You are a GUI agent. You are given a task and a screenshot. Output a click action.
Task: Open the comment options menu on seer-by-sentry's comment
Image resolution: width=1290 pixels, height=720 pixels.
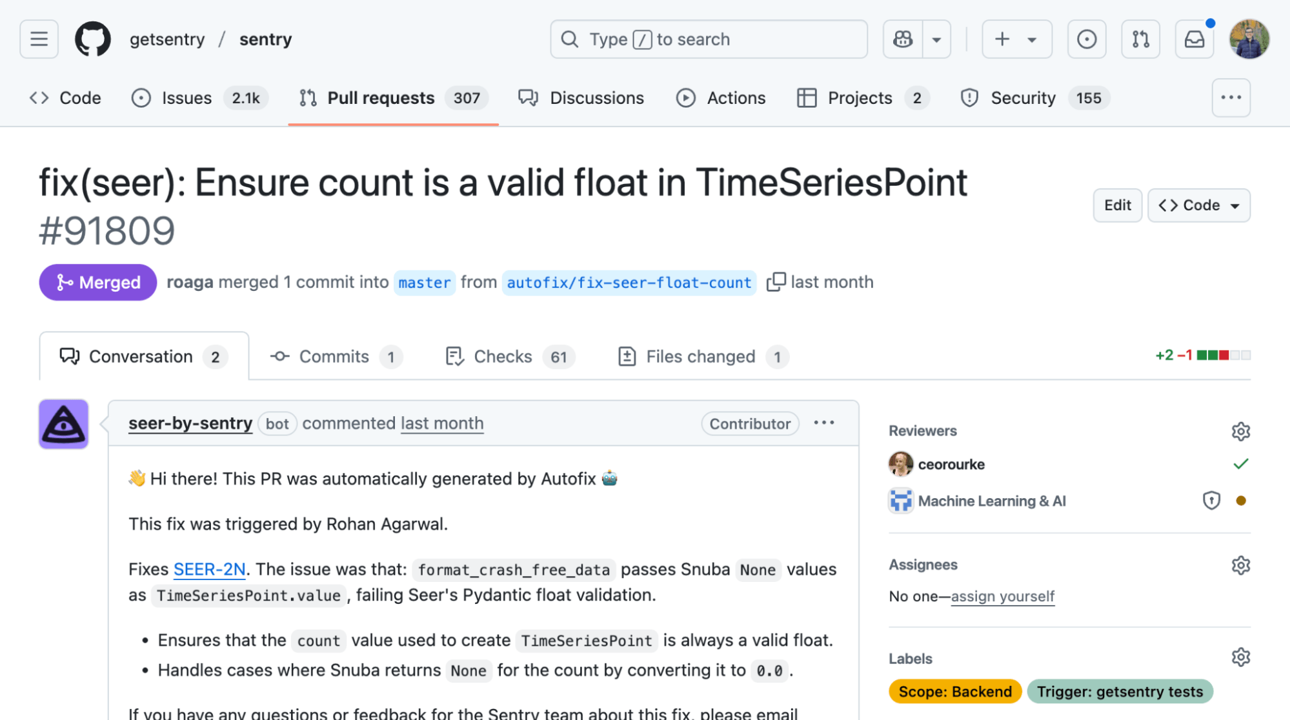pos(824,423)
